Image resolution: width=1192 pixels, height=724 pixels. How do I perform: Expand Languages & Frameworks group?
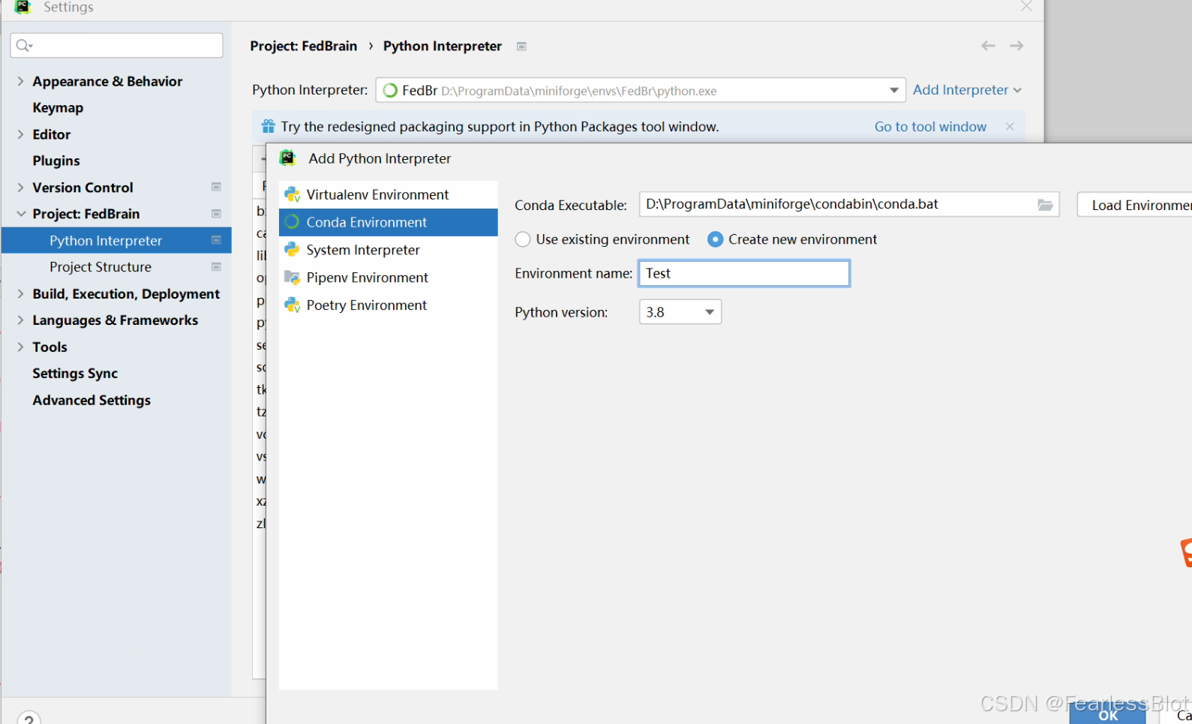coord(20,320)
